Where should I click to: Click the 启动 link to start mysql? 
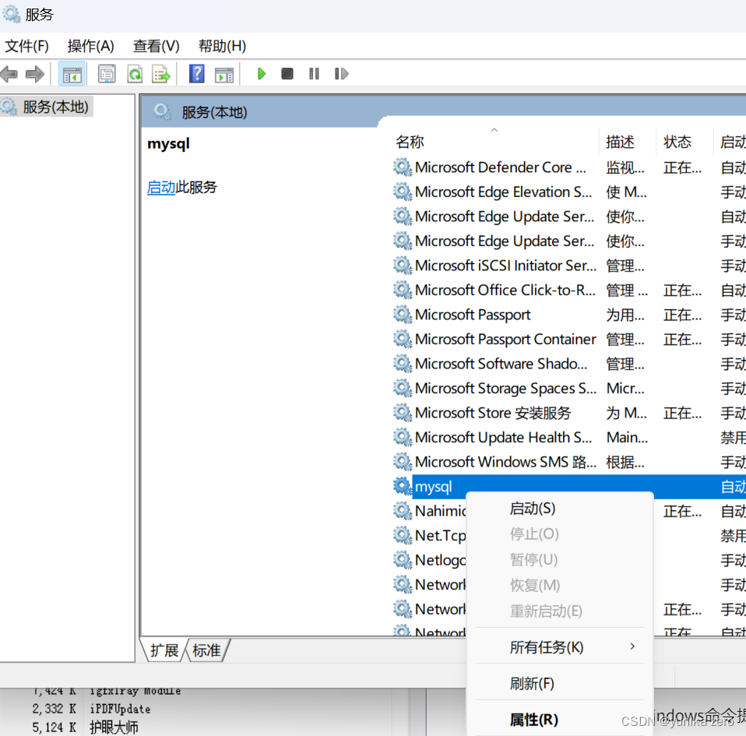(x=161, y=187)
